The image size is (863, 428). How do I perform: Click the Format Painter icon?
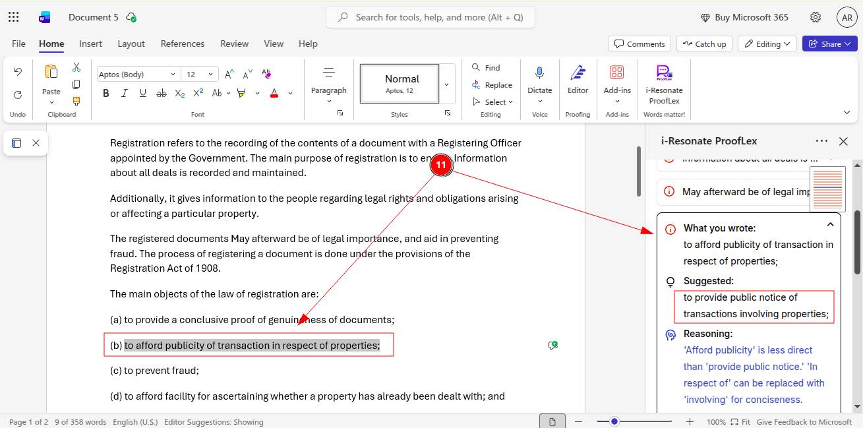pos(76,102)
